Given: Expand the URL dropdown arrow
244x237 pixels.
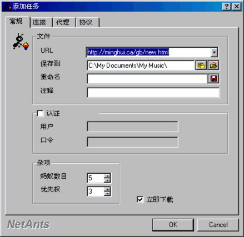Looking at the screenshot, I should point(214,52).
